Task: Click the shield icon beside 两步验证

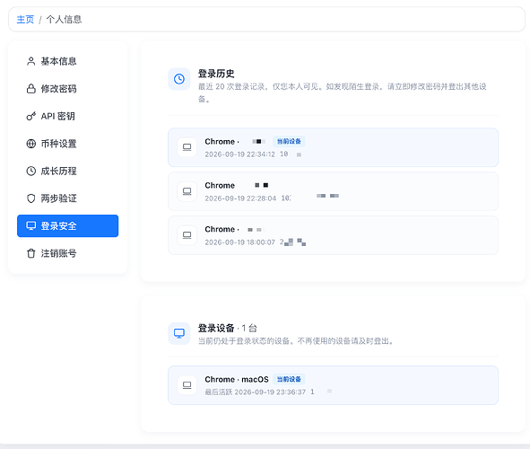Action: click(x=31, y=198)
